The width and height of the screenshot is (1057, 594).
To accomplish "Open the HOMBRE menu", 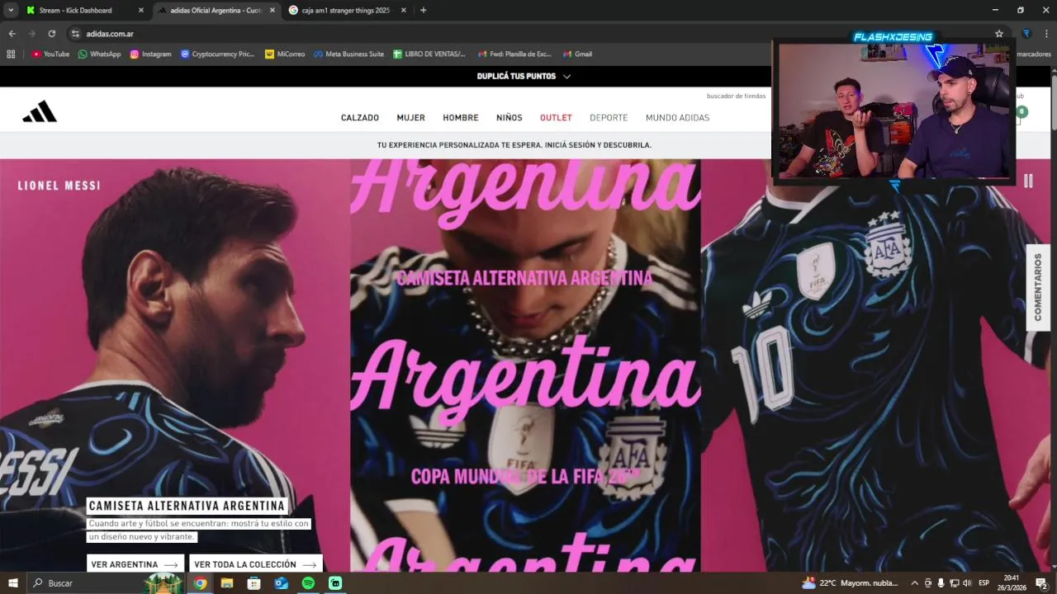I will coord(461,118).
